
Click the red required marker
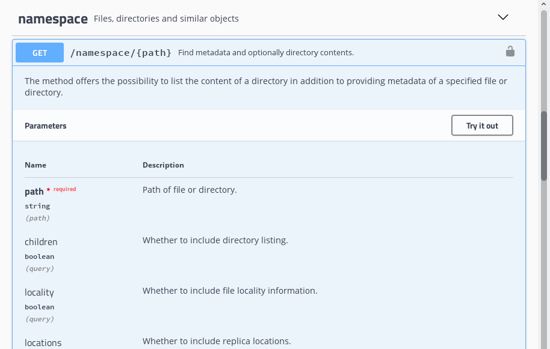pos(63,189)
